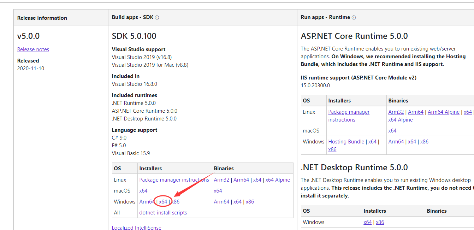The height and width of the screenshot is (230, 474).
Task: Download SDK Linux x64 Alpine binaries
Action: [x=278, y=180]
